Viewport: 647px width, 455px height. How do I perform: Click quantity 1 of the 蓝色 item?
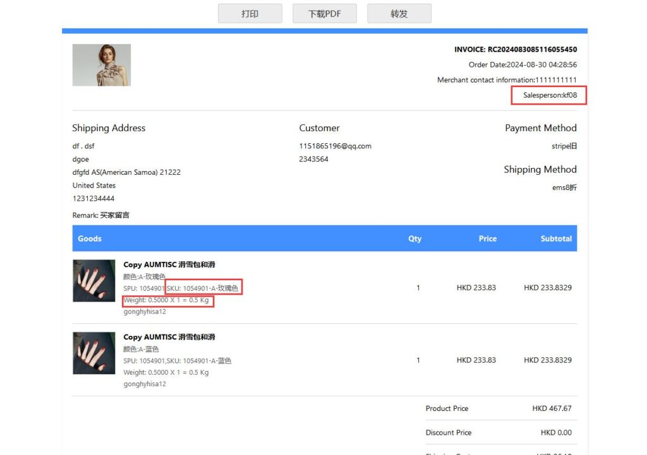click(x=418, y=360)
